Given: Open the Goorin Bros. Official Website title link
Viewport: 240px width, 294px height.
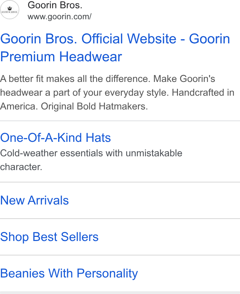Looking at the screenshot, I should click(x=115, y=48).
